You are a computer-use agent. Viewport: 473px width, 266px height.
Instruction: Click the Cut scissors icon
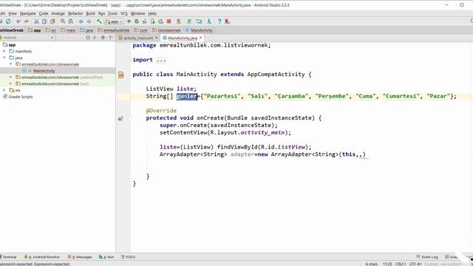coord(36,21)
